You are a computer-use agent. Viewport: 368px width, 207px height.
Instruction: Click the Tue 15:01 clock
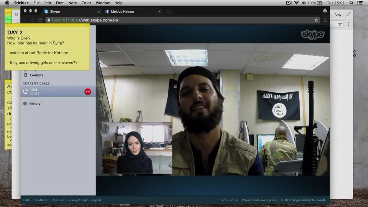click(336, 3)
